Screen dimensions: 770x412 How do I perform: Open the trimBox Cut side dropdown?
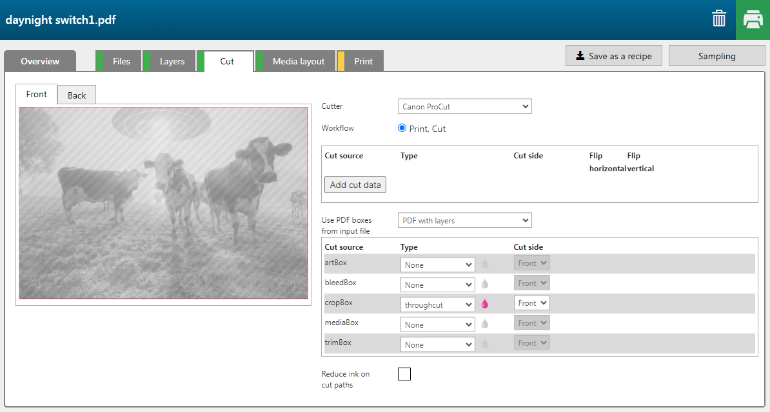click(532, 343)
